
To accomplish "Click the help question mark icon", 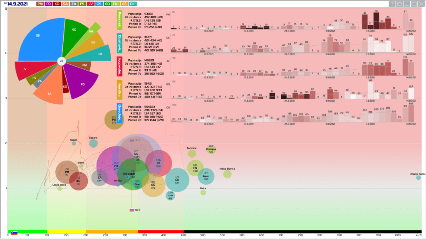I will (392, 4).
